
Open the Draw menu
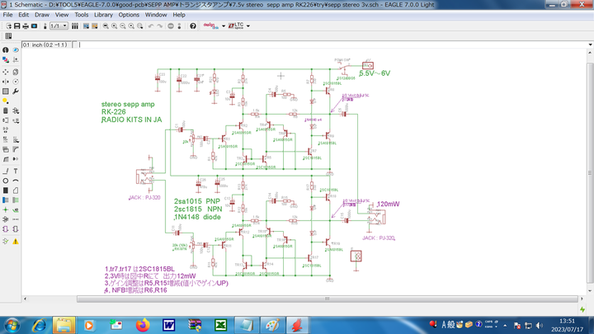point(40,15)
